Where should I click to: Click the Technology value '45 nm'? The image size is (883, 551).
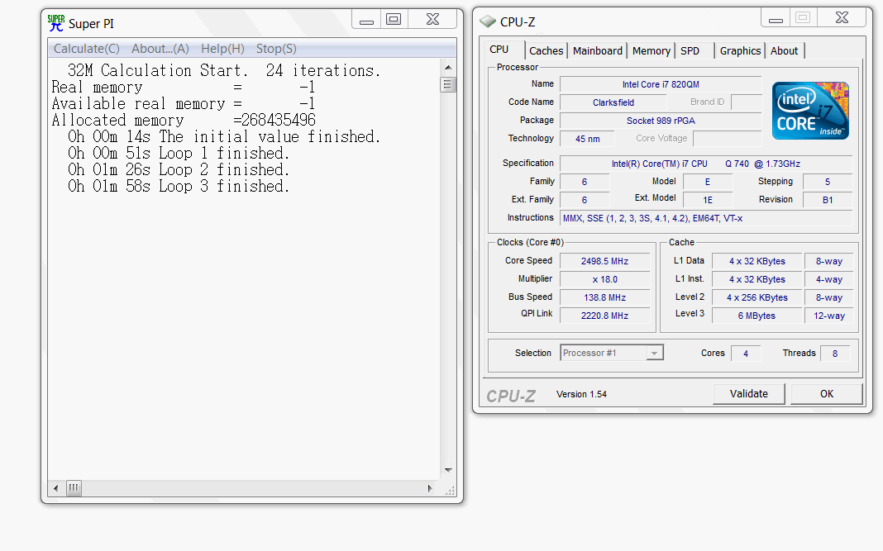click(587, 139)
